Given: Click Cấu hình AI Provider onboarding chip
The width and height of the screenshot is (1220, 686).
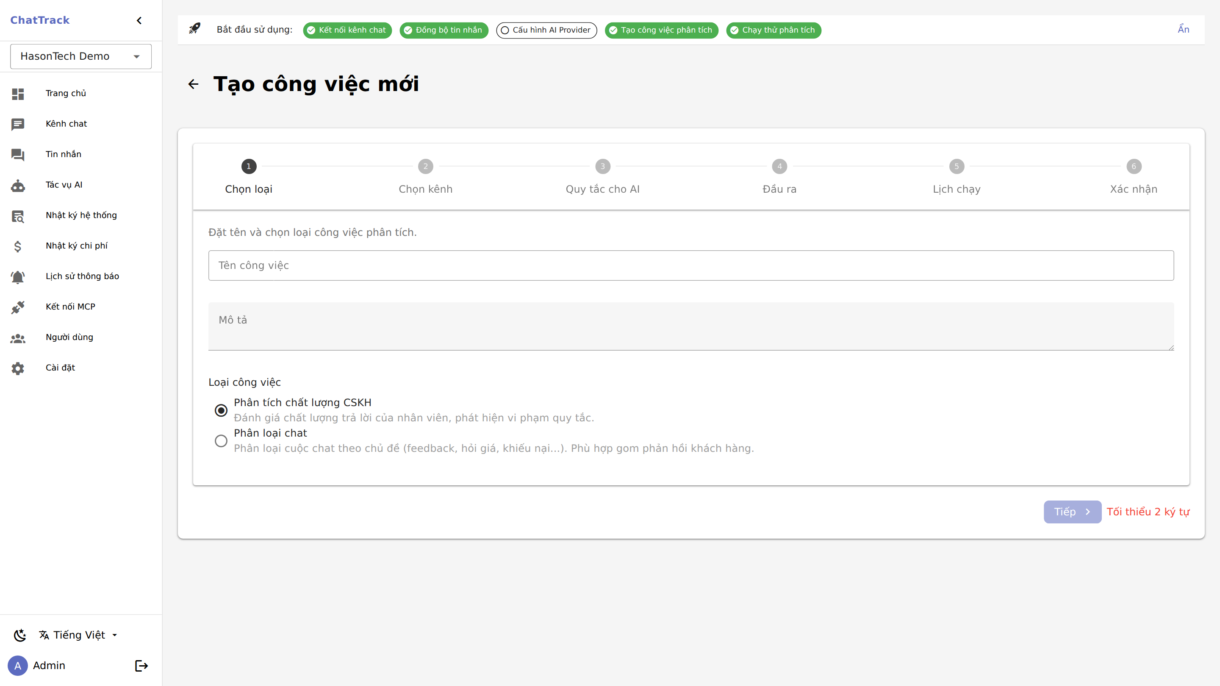Looking at the screenshot, I should pos(546,30).
